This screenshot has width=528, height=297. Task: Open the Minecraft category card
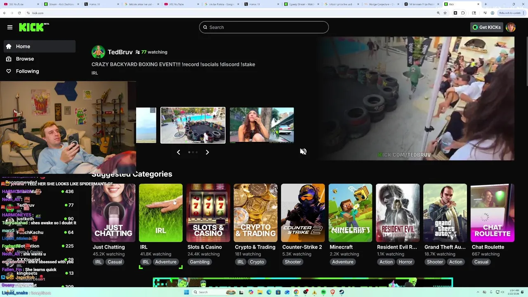351,213
